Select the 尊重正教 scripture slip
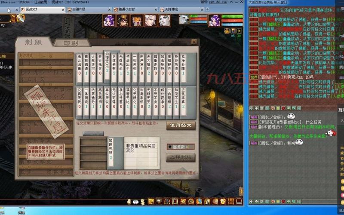Image resolution: width=344 pixels, height=215 pixels. pyautogui.click(x=156, y=68)
